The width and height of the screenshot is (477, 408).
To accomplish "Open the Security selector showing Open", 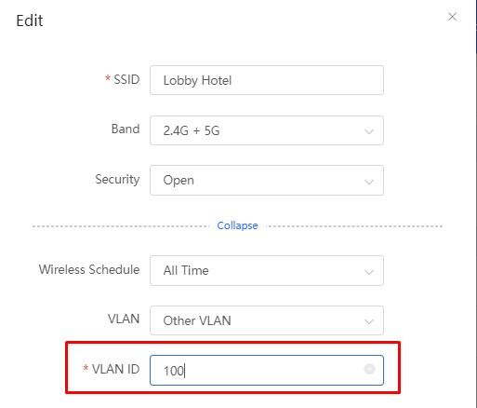I will (267, 181).
